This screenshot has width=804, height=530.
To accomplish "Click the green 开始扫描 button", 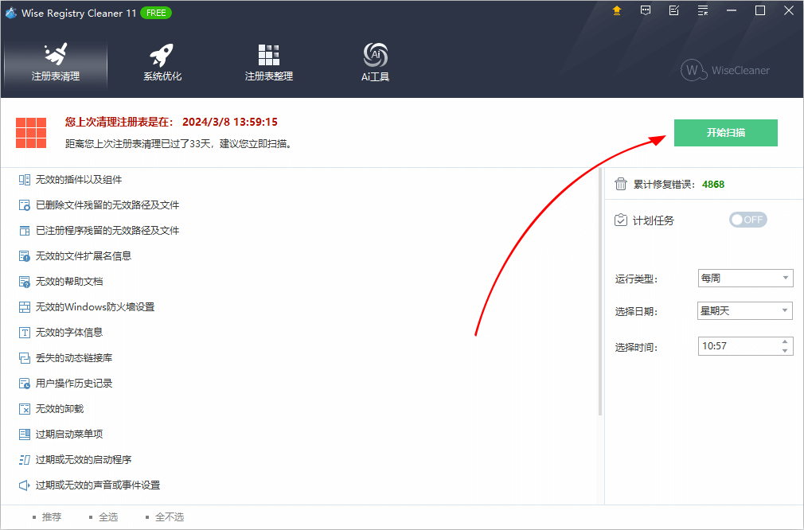I will [725, 133].
